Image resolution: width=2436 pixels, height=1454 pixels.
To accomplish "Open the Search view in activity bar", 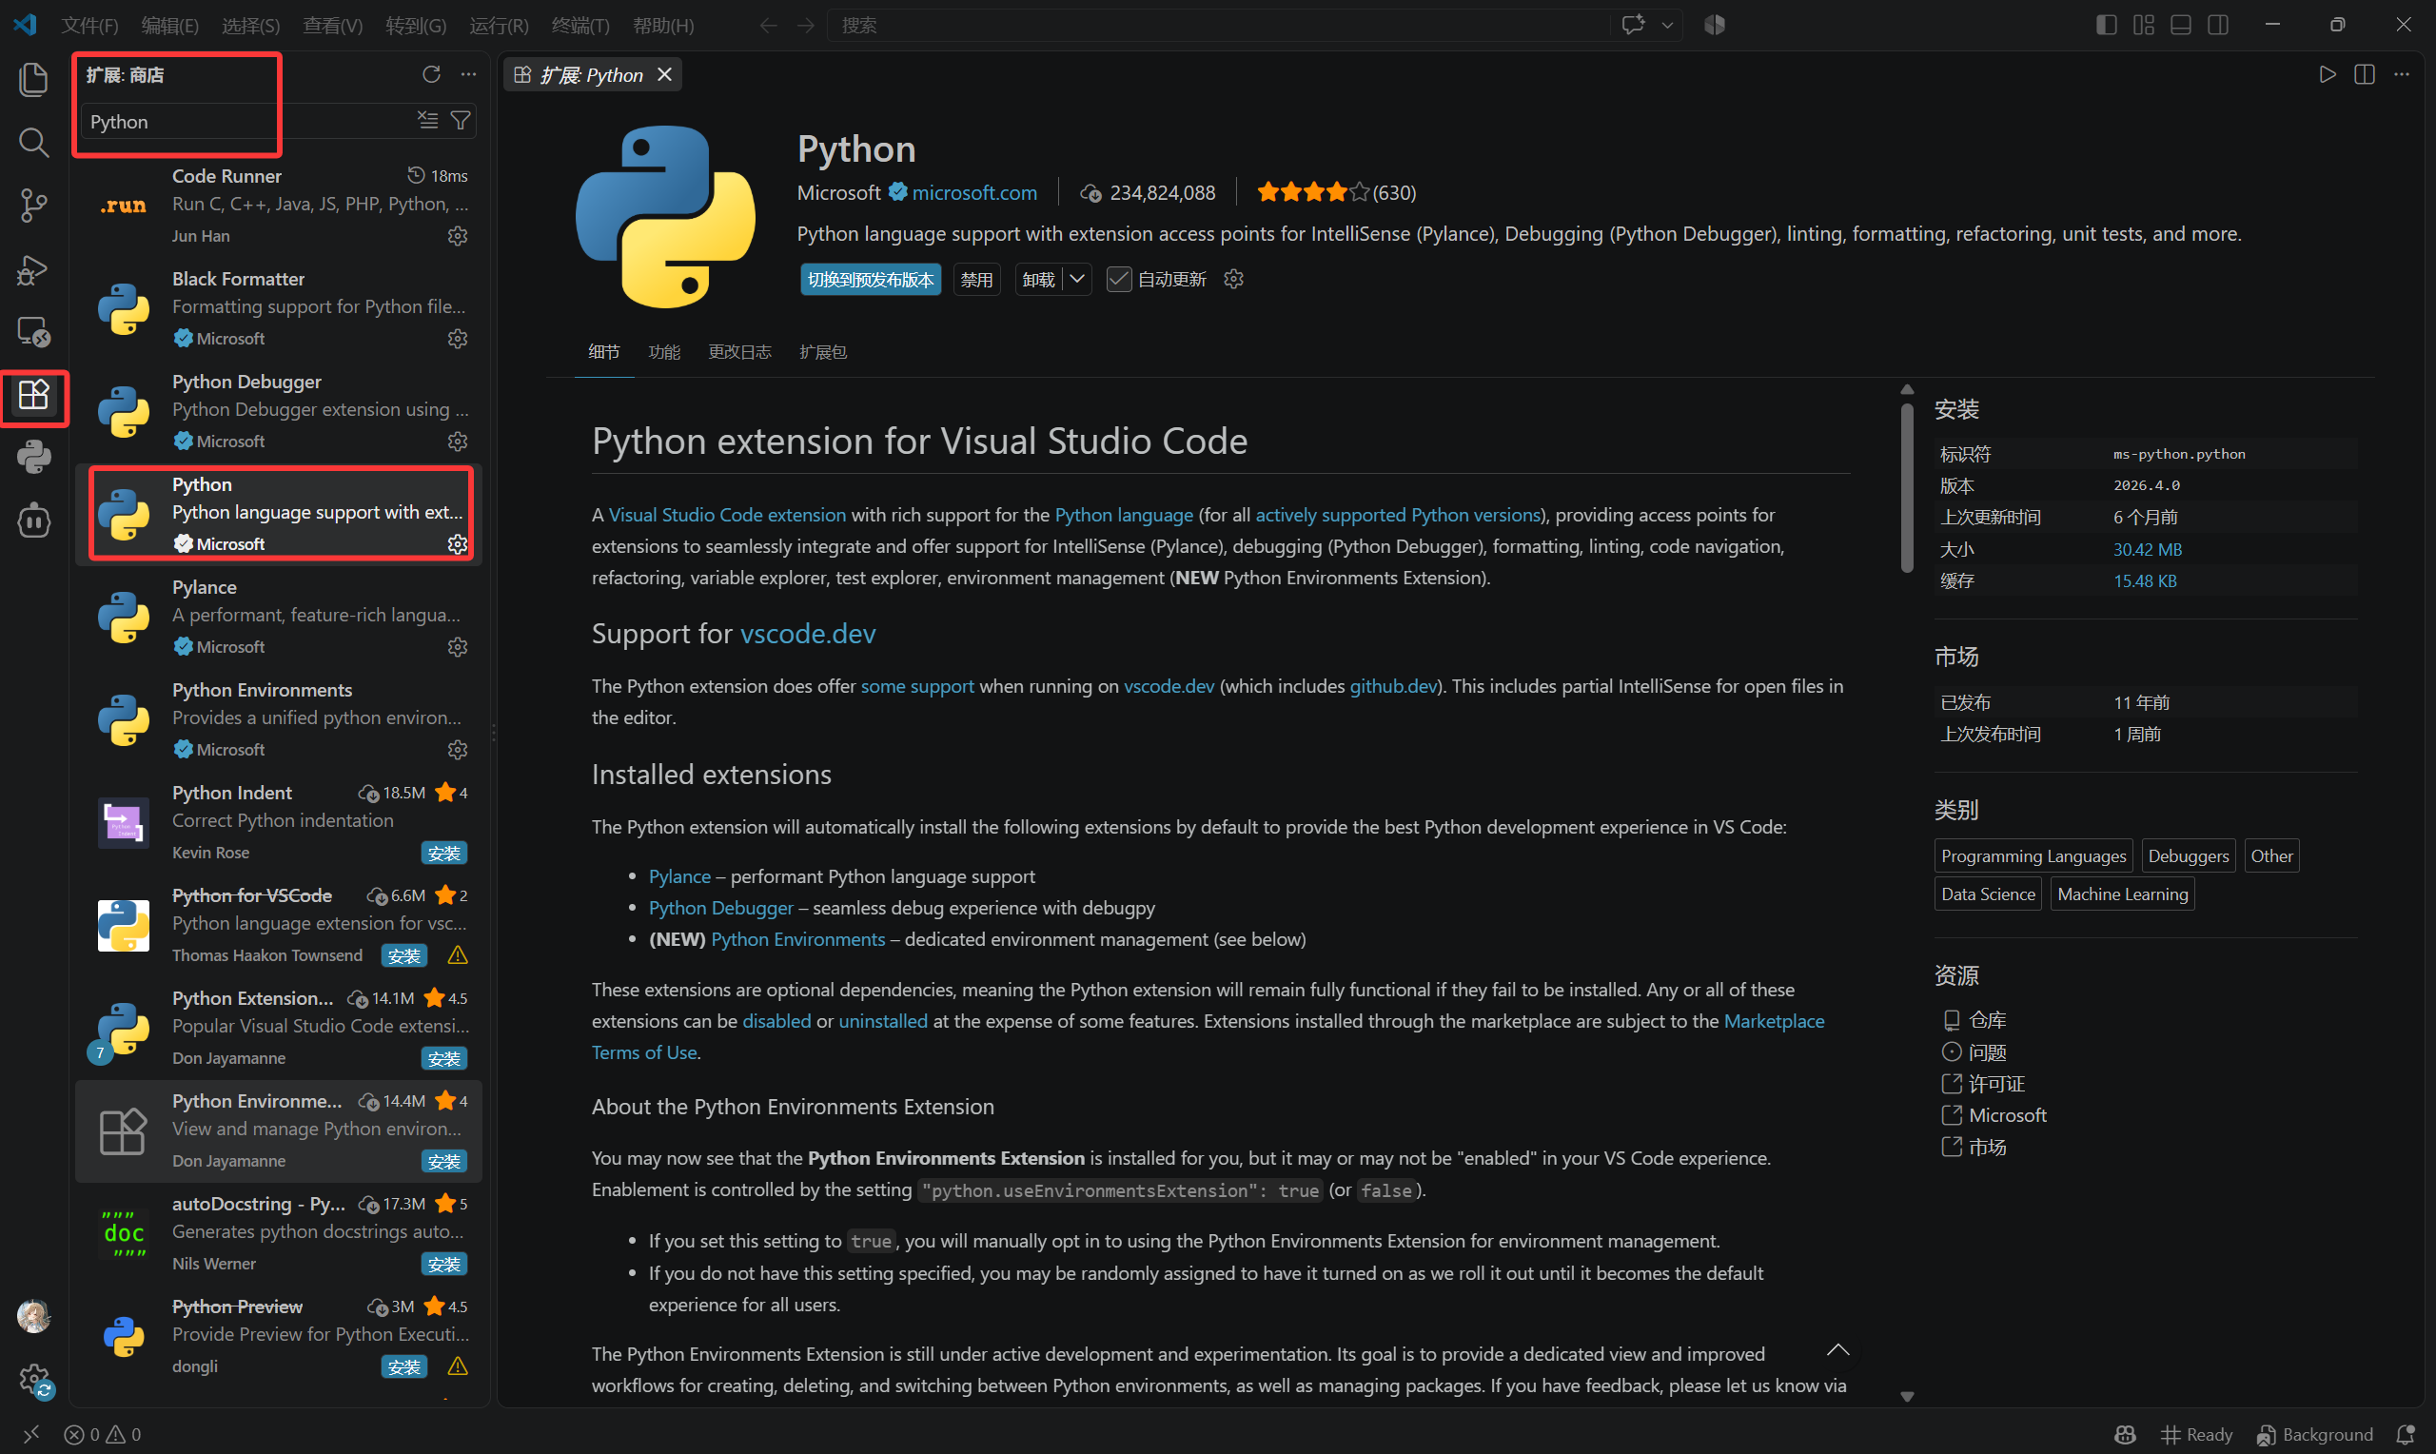I will tap(33, 143).
